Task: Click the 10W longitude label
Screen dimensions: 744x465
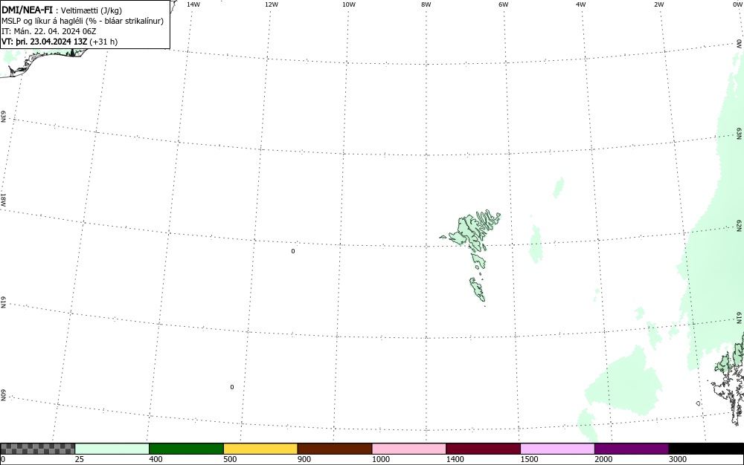Action: [x=349, y=4]
